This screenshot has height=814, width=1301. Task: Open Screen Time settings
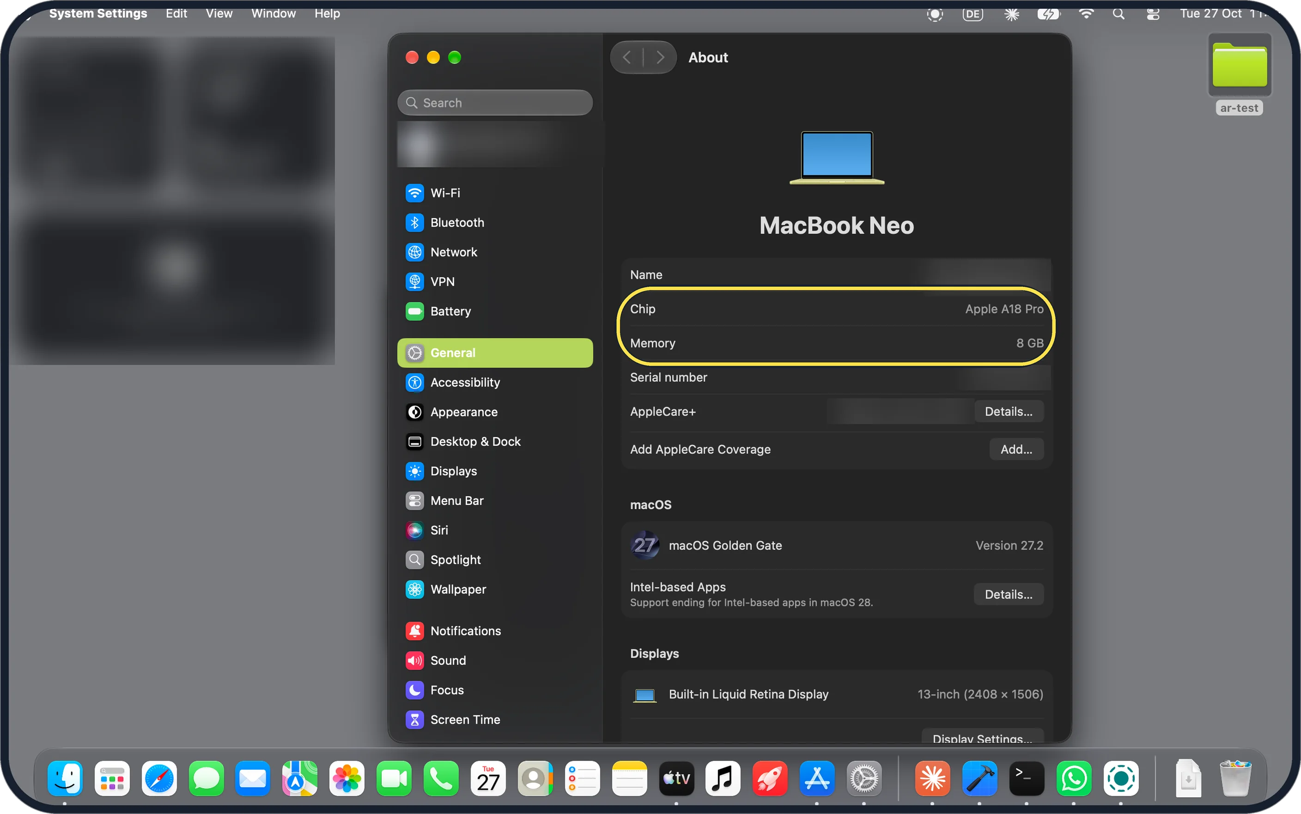tap(495, 720)
